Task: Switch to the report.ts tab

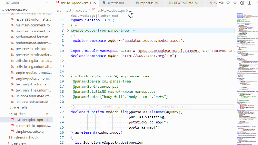Action: [149, 3]
